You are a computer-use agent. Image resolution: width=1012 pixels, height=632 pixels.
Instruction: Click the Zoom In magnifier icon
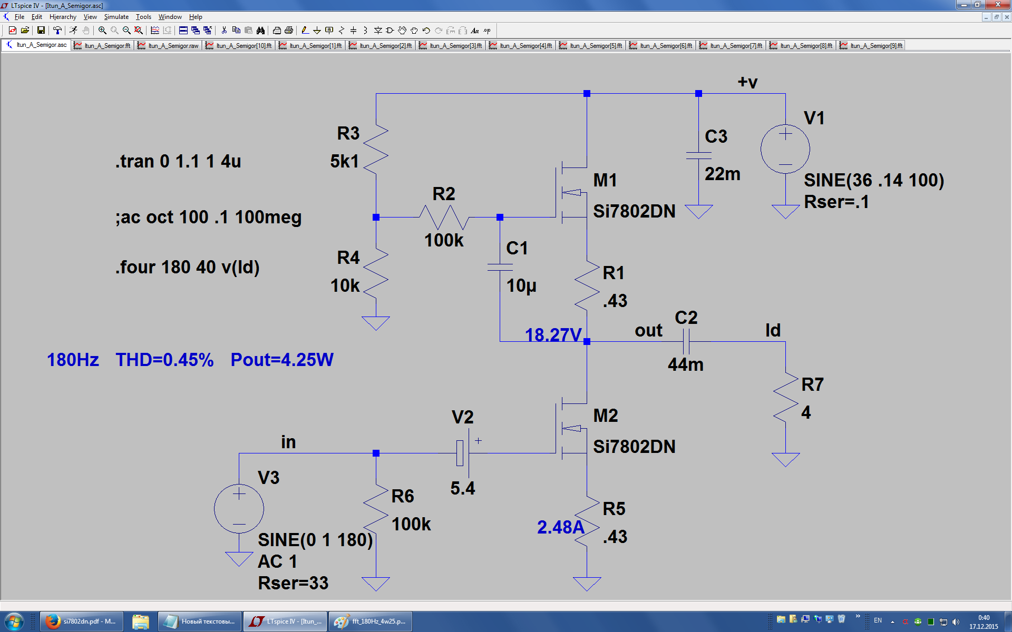[102, 31]
